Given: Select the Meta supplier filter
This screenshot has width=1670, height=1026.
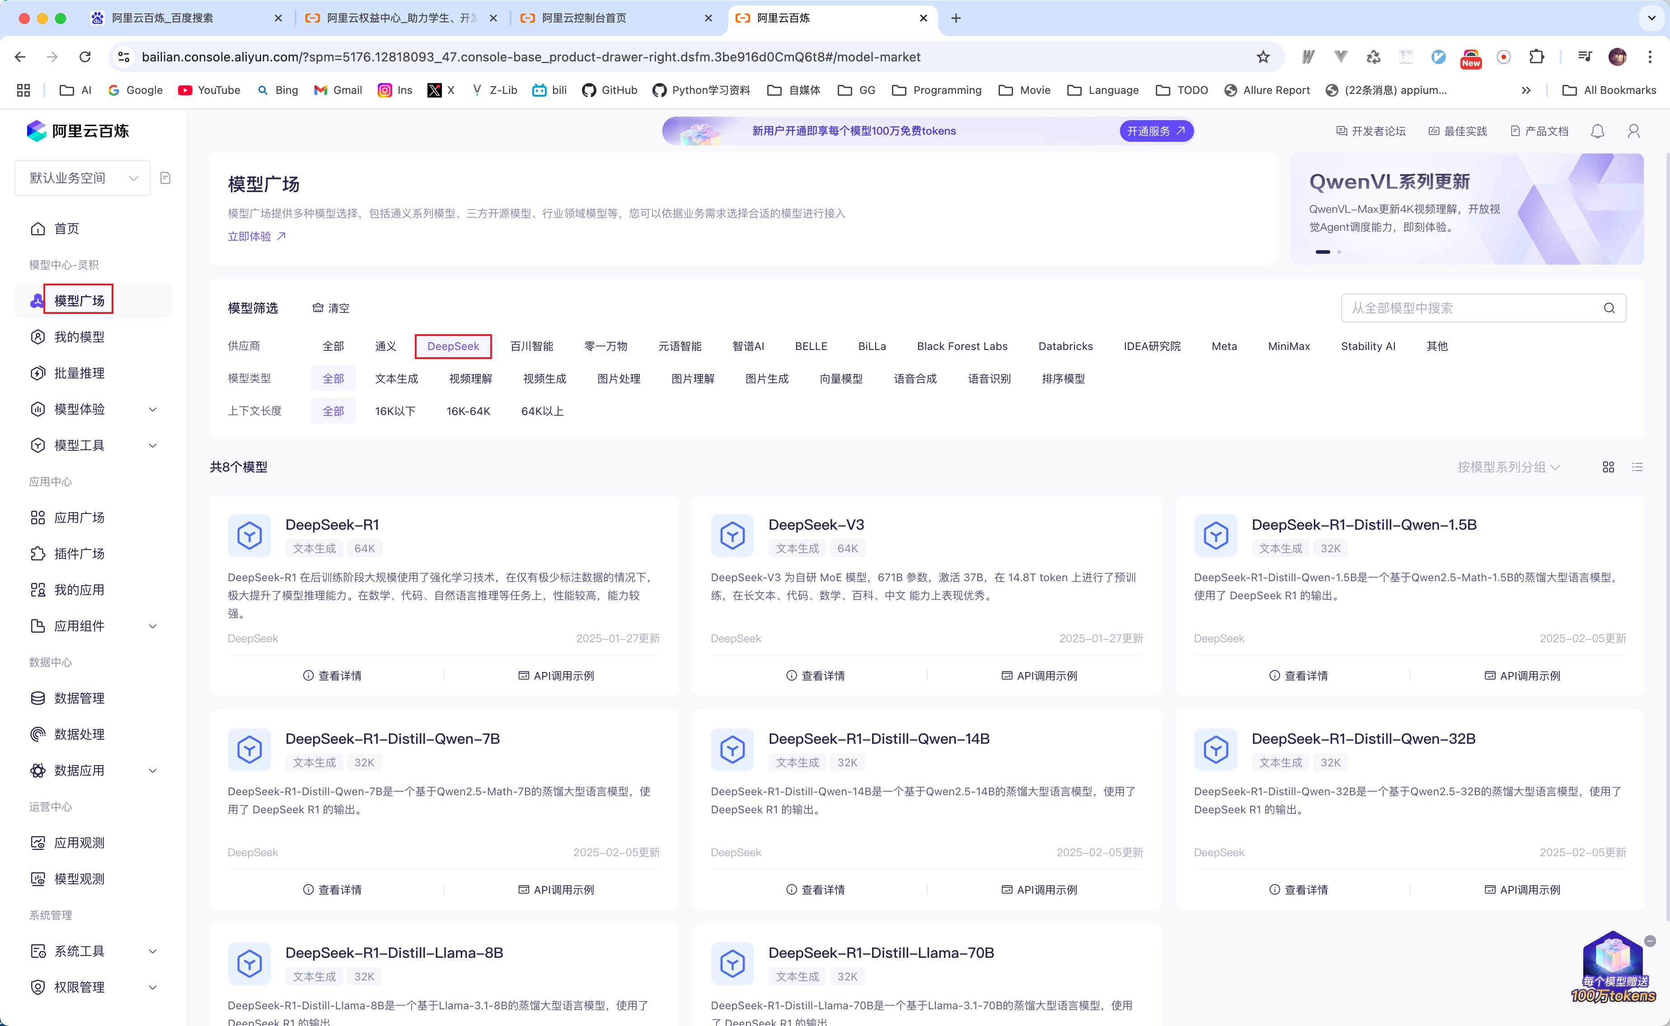Looking at the screenshot, I should (1224, 346).
